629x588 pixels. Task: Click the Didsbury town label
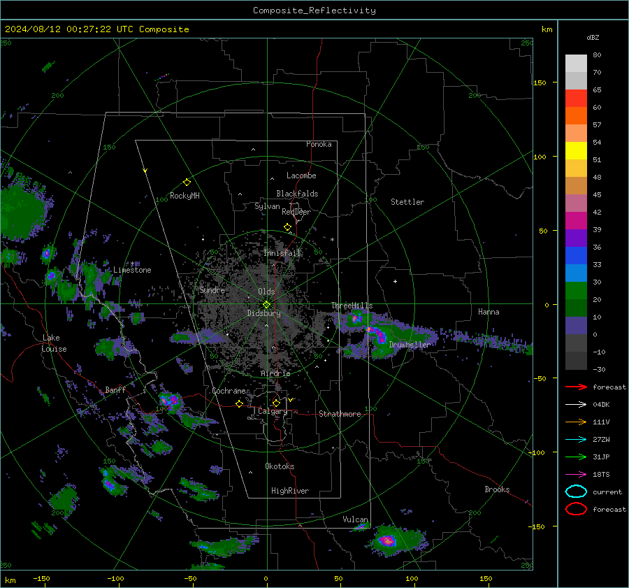pyautogui.click(x=263, y=313)
